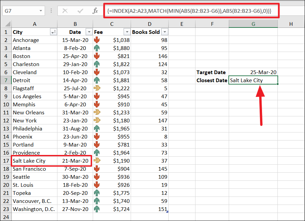The width and height of the screenshot is (305, 221).
Task: Click the green up arrow beside Topeka's fee
Action: 97,193
